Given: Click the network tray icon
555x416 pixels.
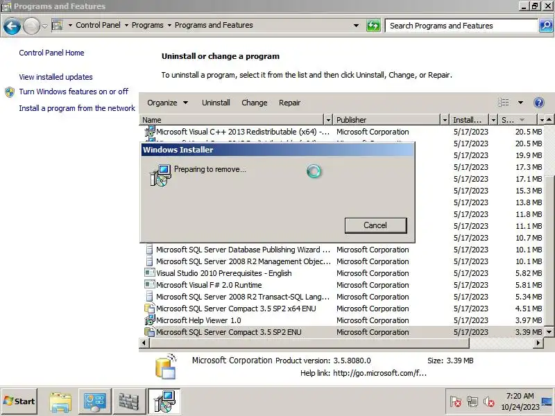Looking at the screenshot, I should tap(472, 401).
